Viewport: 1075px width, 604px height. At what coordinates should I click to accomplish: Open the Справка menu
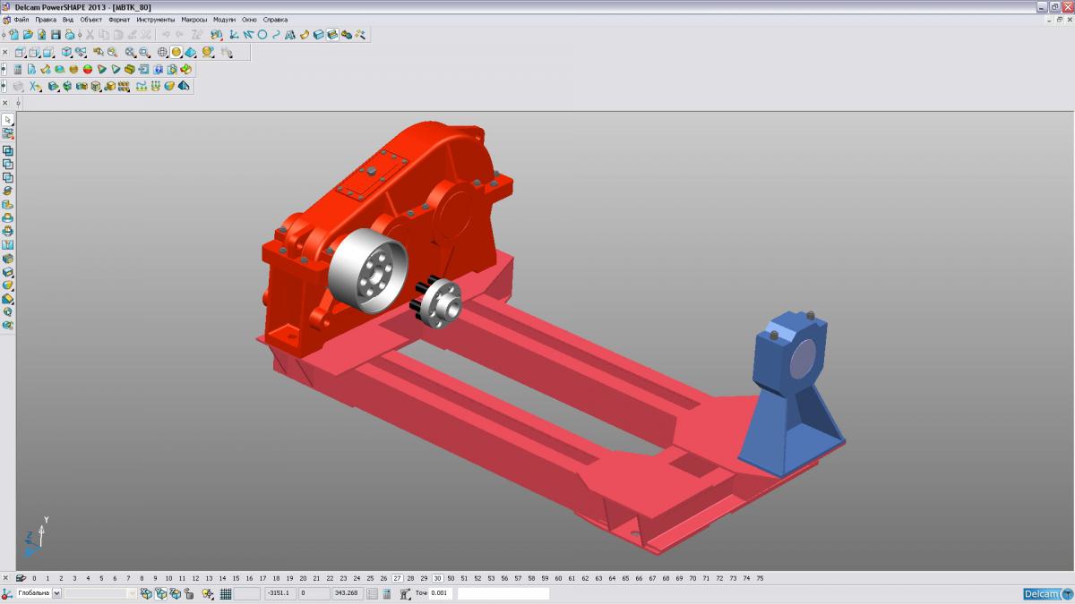pyautogui.click(x=276, y=19)
